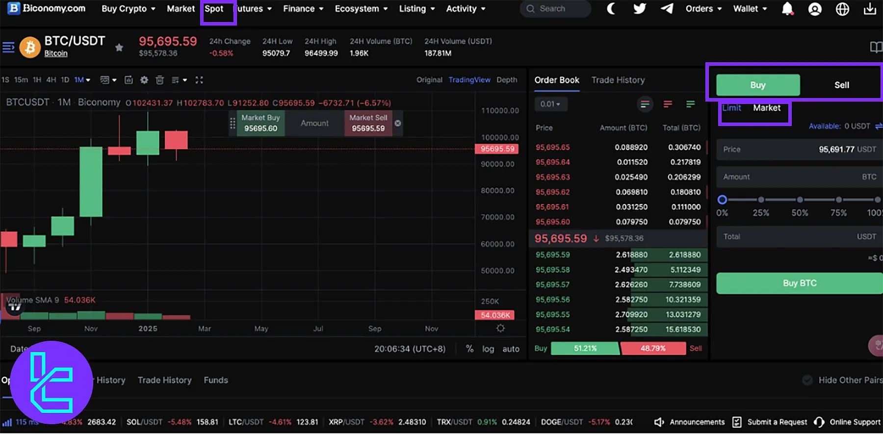Set the chart to 4H interval

[x=51, y=80]
